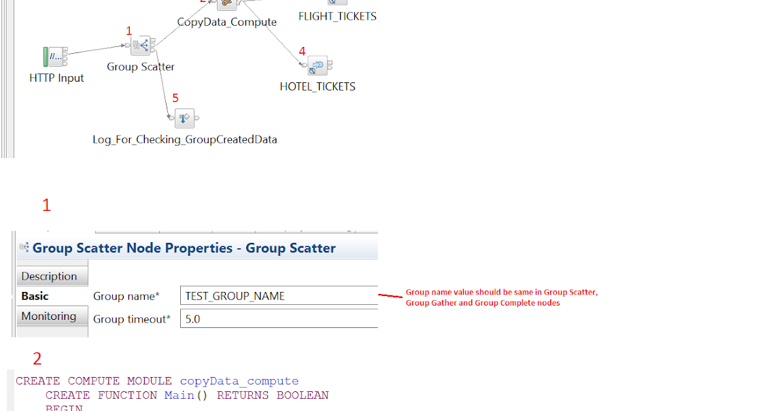
Task: Select the HOTEL_TICKETS output node icon
Action: (317, 65)
